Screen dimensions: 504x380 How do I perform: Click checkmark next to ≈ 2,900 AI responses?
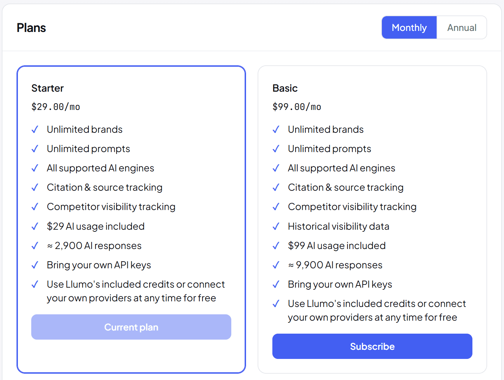tap(35, 246)
